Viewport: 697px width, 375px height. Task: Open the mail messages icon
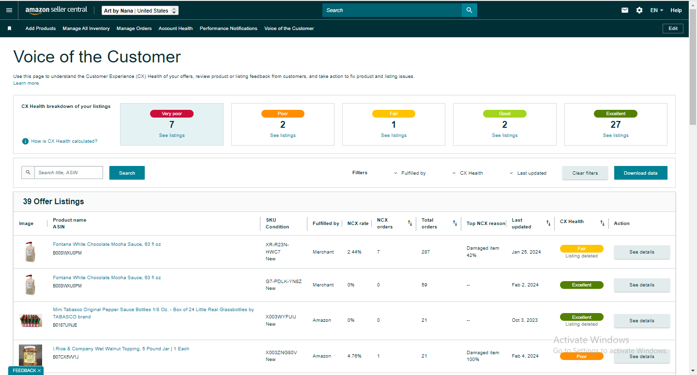[625, 10]
